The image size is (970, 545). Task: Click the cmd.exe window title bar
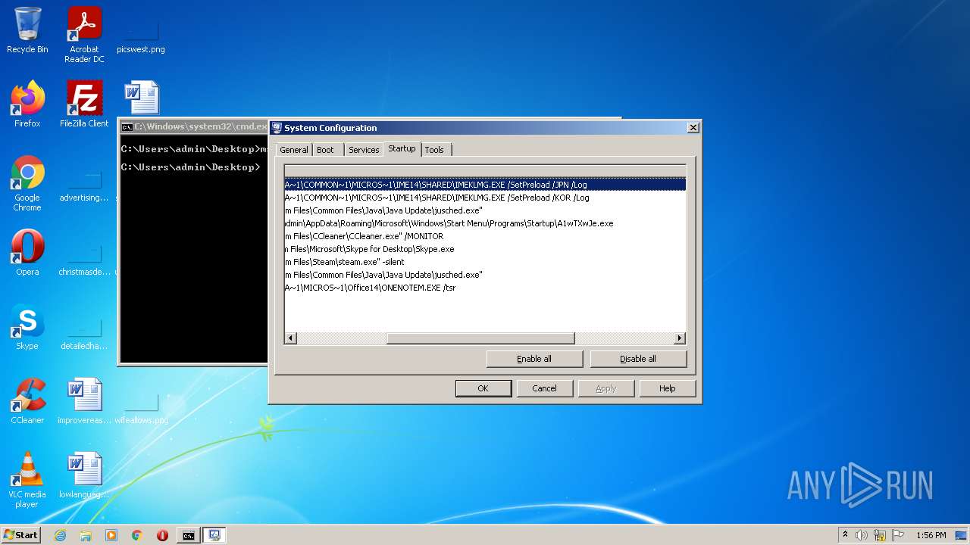pos(195,127)
